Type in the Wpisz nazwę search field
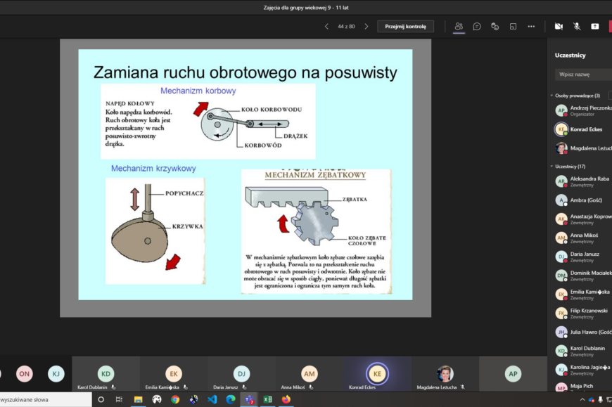This screenshot has width=612, height=407. (x=583, y=75)
